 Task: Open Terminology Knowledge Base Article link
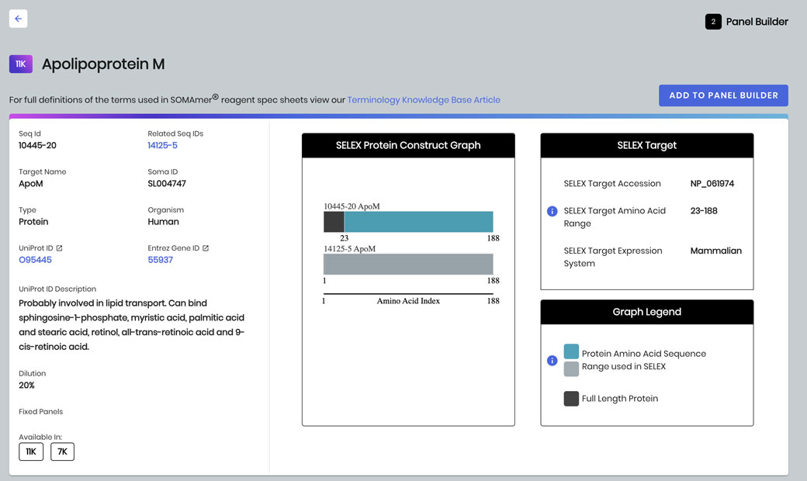coord(424,100)
